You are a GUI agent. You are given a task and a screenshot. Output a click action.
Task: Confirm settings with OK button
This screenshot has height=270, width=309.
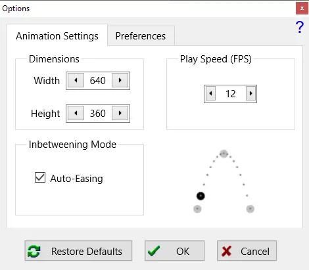175,251
